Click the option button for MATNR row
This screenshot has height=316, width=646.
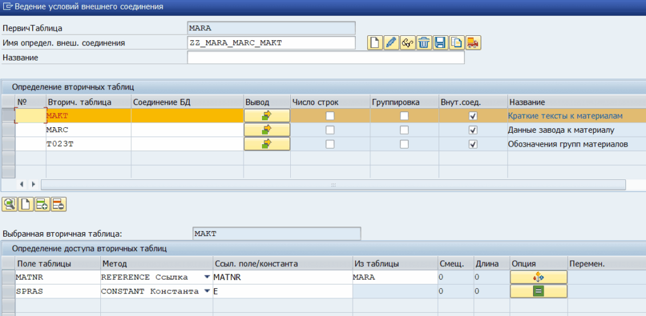(x=538, y=277)
